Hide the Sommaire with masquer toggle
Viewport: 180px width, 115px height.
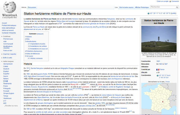40,34
